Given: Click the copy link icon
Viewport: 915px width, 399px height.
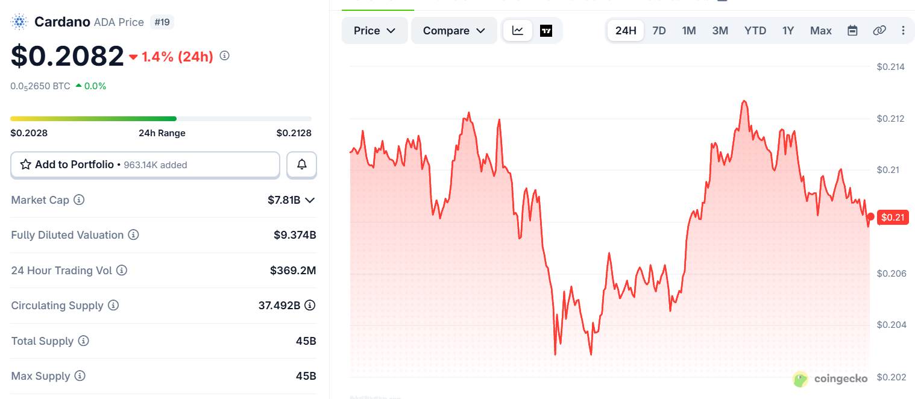Looking at the screenshot, I should tap(879, 31).
